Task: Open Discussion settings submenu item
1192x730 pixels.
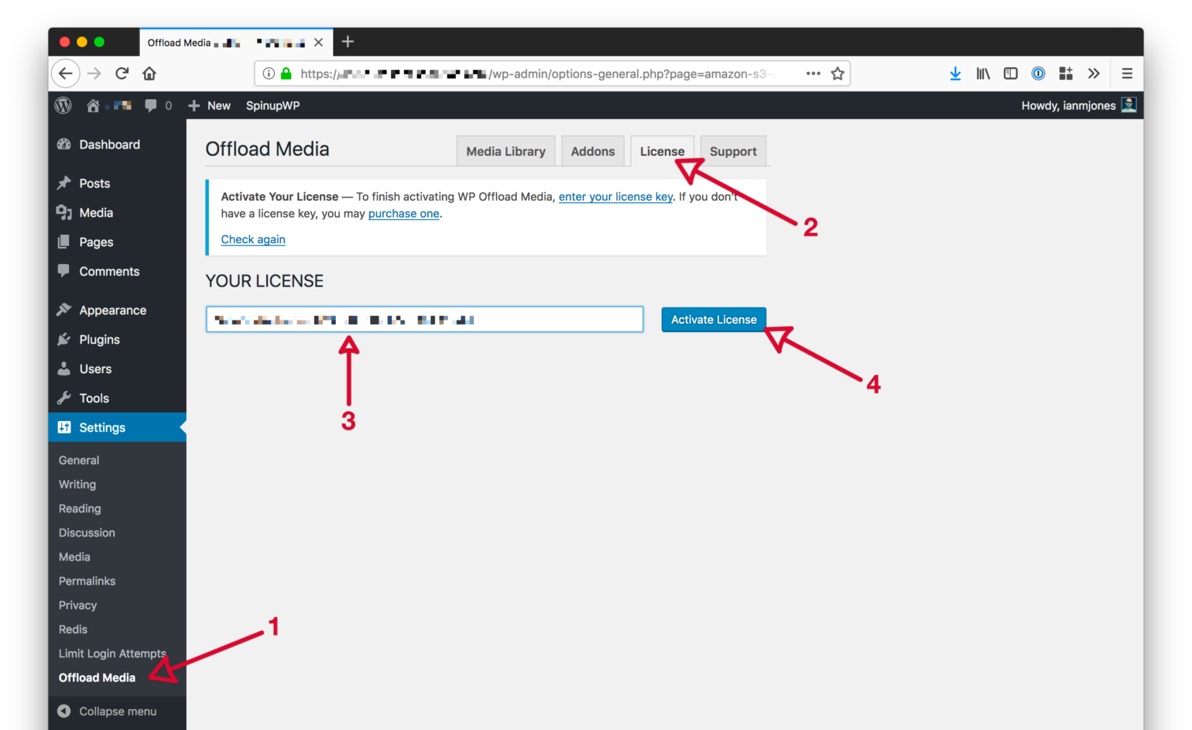Action: click(x=87, y=533)
